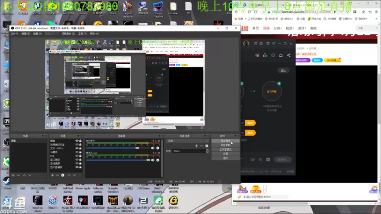Click the 自动开播 circle in Douyu companion
Screen dimensions: 381x214
tap(271, 91)
